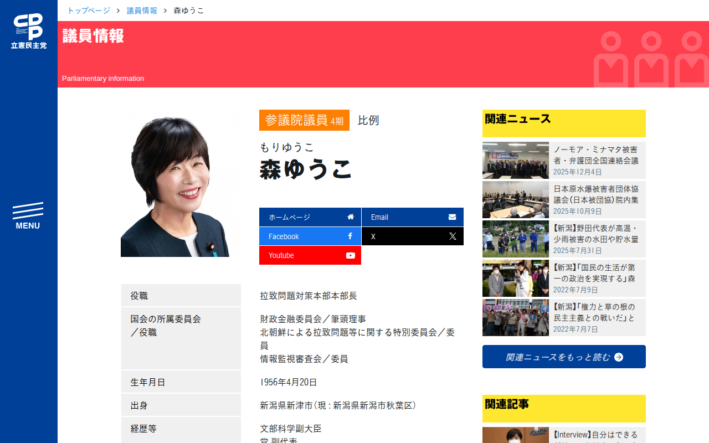
Task: Click 拉致問題対策本部本部長 text
Action: coord(309,296)
